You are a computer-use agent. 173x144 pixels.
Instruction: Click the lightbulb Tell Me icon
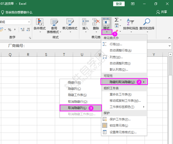pos(2,12)
